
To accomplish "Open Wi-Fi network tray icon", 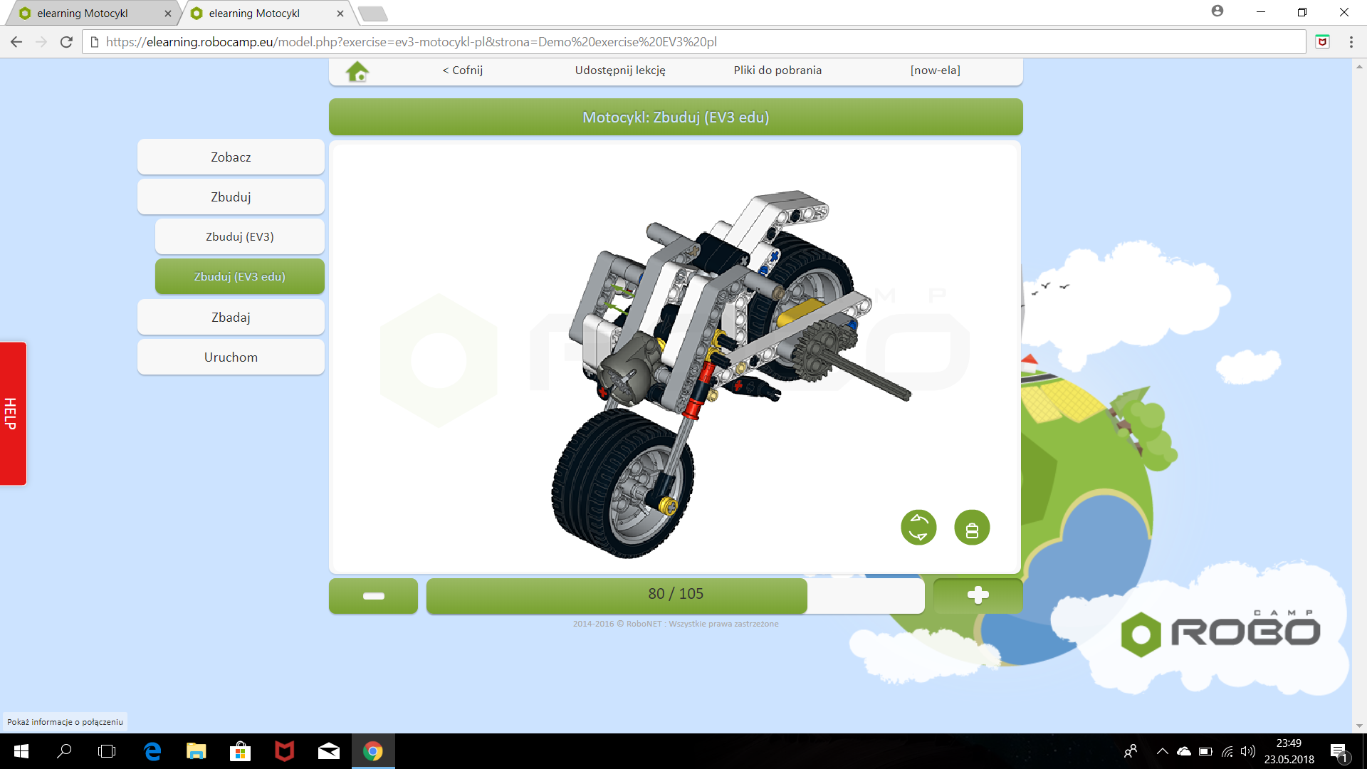I will coord(1227,751).
